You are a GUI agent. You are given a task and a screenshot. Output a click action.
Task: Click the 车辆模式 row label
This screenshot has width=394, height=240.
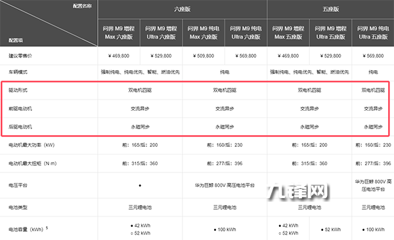pyautogui.click(x=18, y=72)
